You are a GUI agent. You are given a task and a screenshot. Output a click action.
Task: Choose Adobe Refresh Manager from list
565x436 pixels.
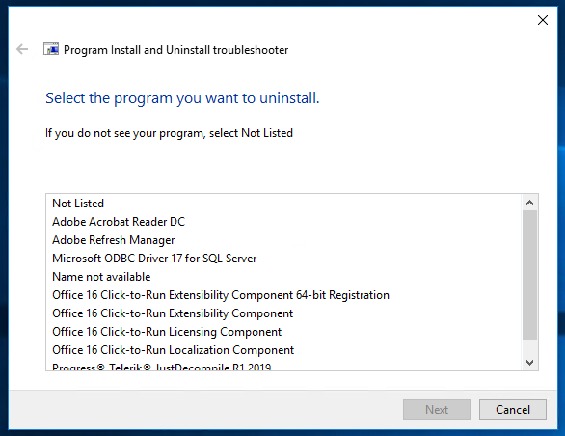(x=114, y=240)
